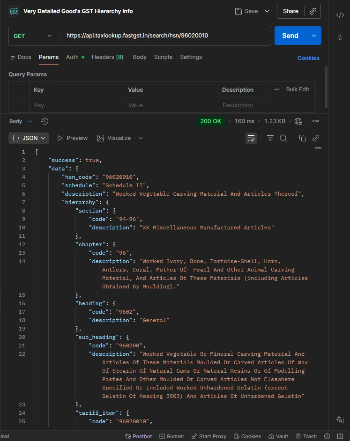The height and width of the screenshot is (441, 350).
Task: Toggle word wrap for the response
Action: pyautogui.click(x=251, y=138)
